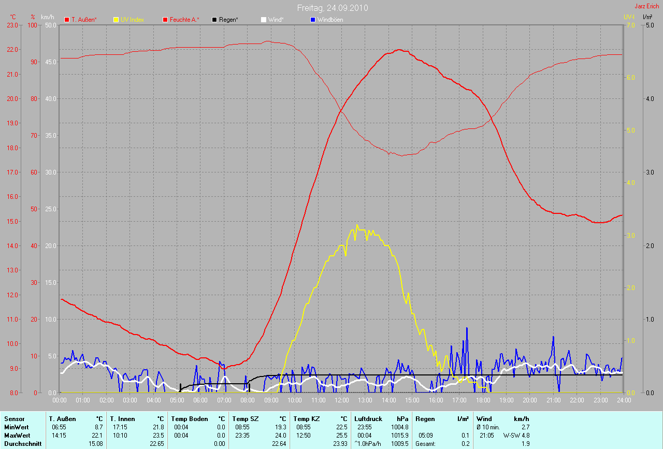This screenshot has height=449, width=663.
Task: Click the '05:09' rain time cell
Action: [426, 436]
